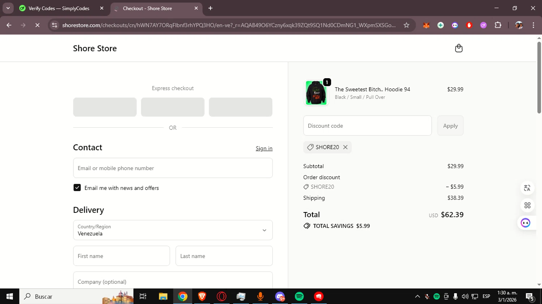
Task: Open Brave browser from taskbar
Action: 202,296
